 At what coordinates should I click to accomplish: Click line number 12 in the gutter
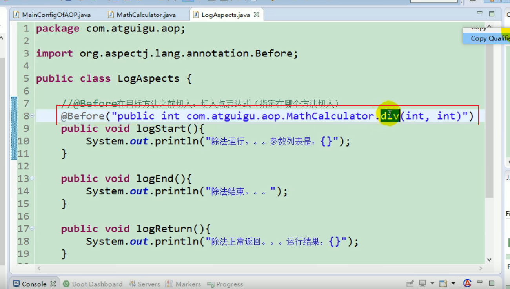point(24,166)
